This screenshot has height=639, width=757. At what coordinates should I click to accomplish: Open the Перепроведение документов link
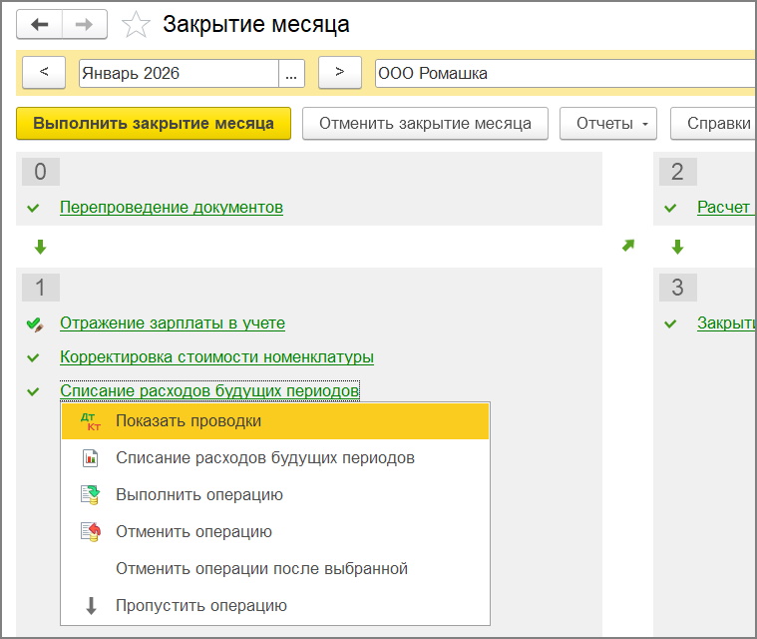172,208
